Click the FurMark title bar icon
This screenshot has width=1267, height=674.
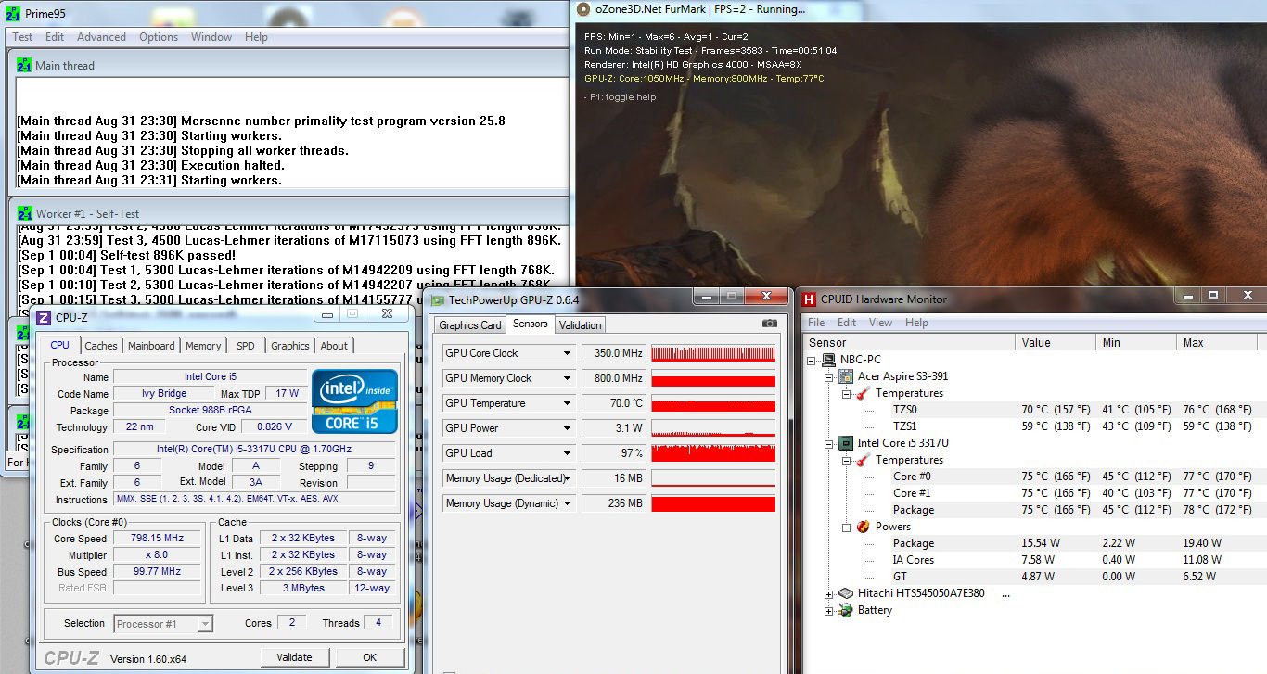pyautogui.click(x=583, y=9)
